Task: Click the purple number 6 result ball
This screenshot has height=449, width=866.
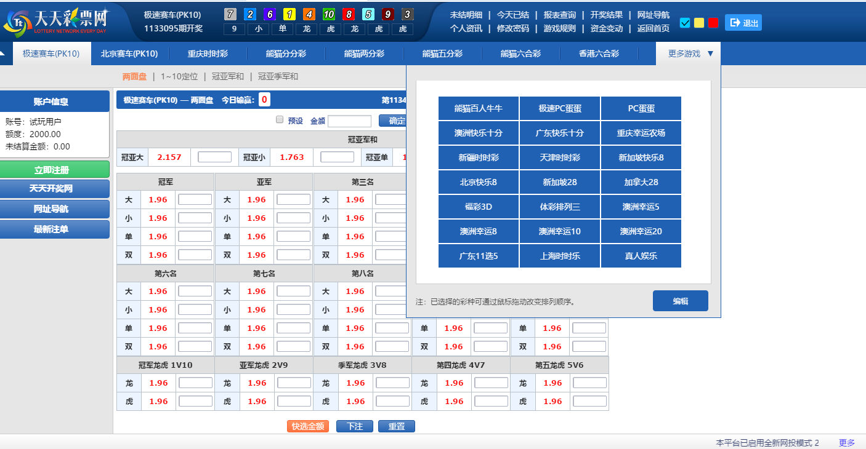Action: click(x=270, y=14)
